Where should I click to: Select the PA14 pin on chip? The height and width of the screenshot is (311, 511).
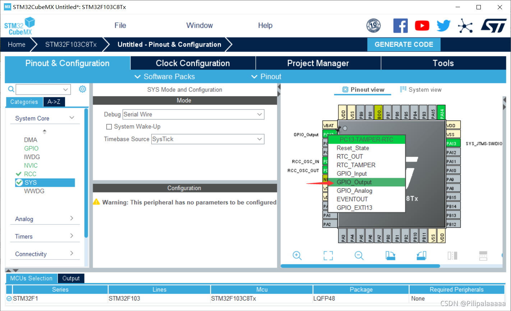[442, 112]
